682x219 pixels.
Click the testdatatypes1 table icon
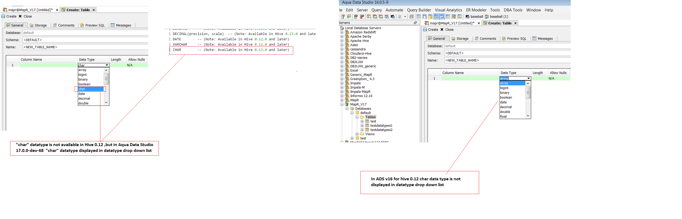367,125
